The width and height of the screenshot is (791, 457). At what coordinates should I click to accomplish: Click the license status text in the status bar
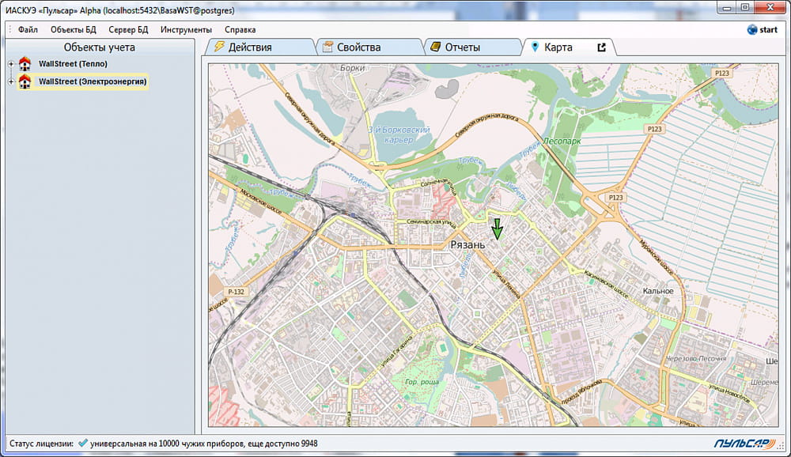203,444
